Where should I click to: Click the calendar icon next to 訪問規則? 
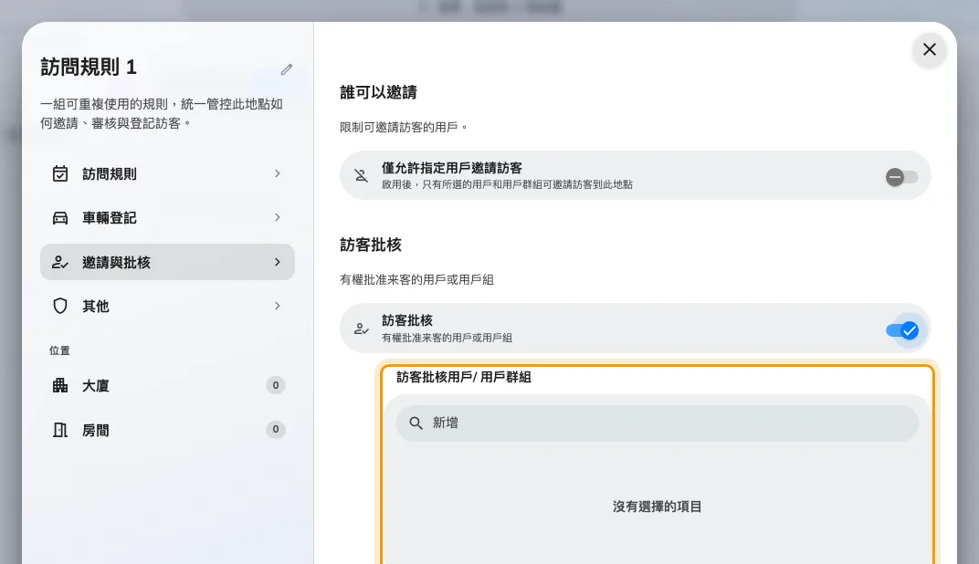point(60,173)
